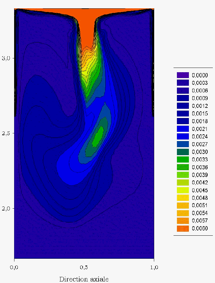Click the 0,0018 legend color swatch
215x283 pixels.
coord(183,121)
